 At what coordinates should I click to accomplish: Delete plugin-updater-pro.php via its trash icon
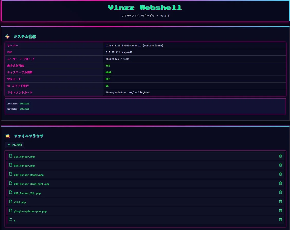pyautogui.click(x=280, y=210)
